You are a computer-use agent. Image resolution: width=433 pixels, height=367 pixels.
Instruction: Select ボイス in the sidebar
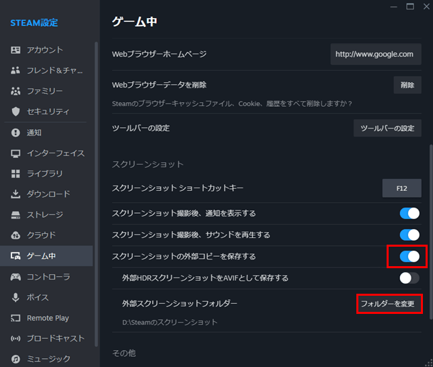[x=46, y=297]
